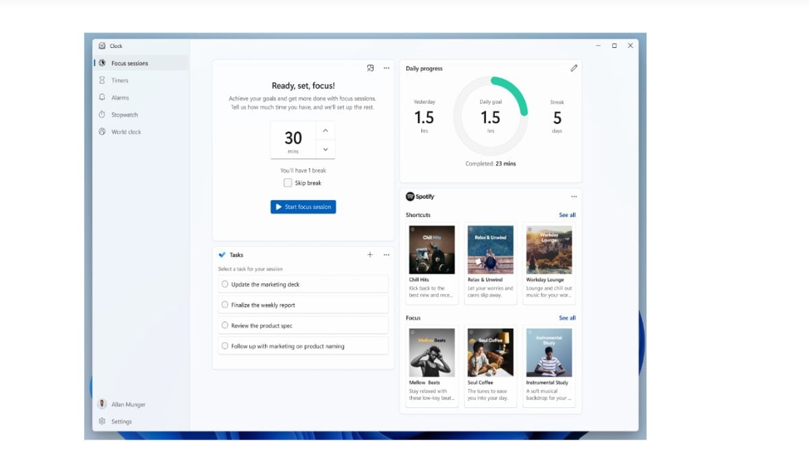
Task: Switch to the Timers page
Action: point(119,80)
